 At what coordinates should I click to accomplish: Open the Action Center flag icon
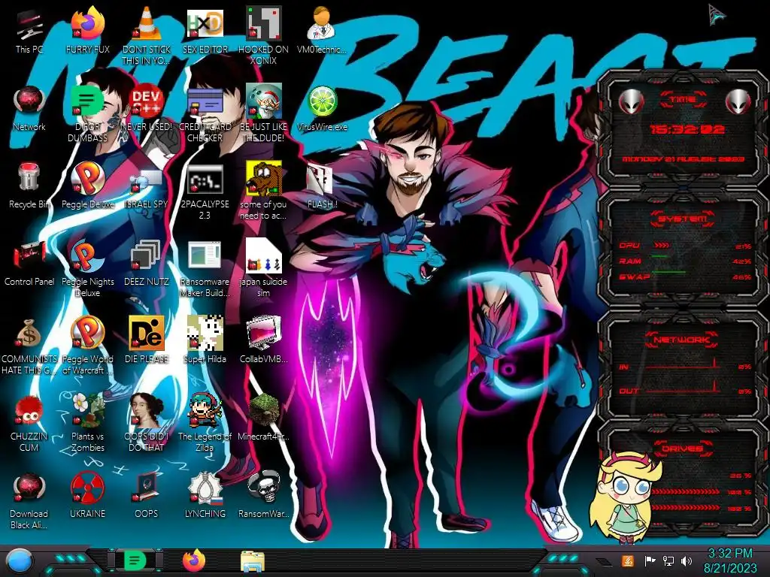click(x=650, y=560)
